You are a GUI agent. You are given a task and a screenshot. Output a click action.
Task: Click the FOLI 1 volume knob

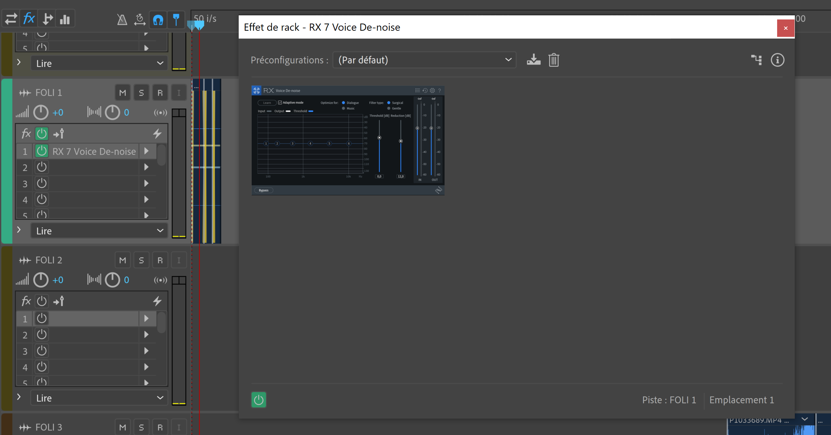(41, 112)
